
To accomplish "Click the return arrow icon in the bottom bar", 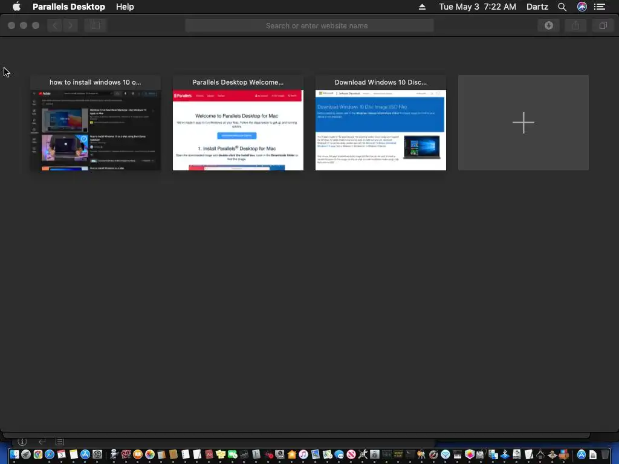I will [x=42, y=442].
